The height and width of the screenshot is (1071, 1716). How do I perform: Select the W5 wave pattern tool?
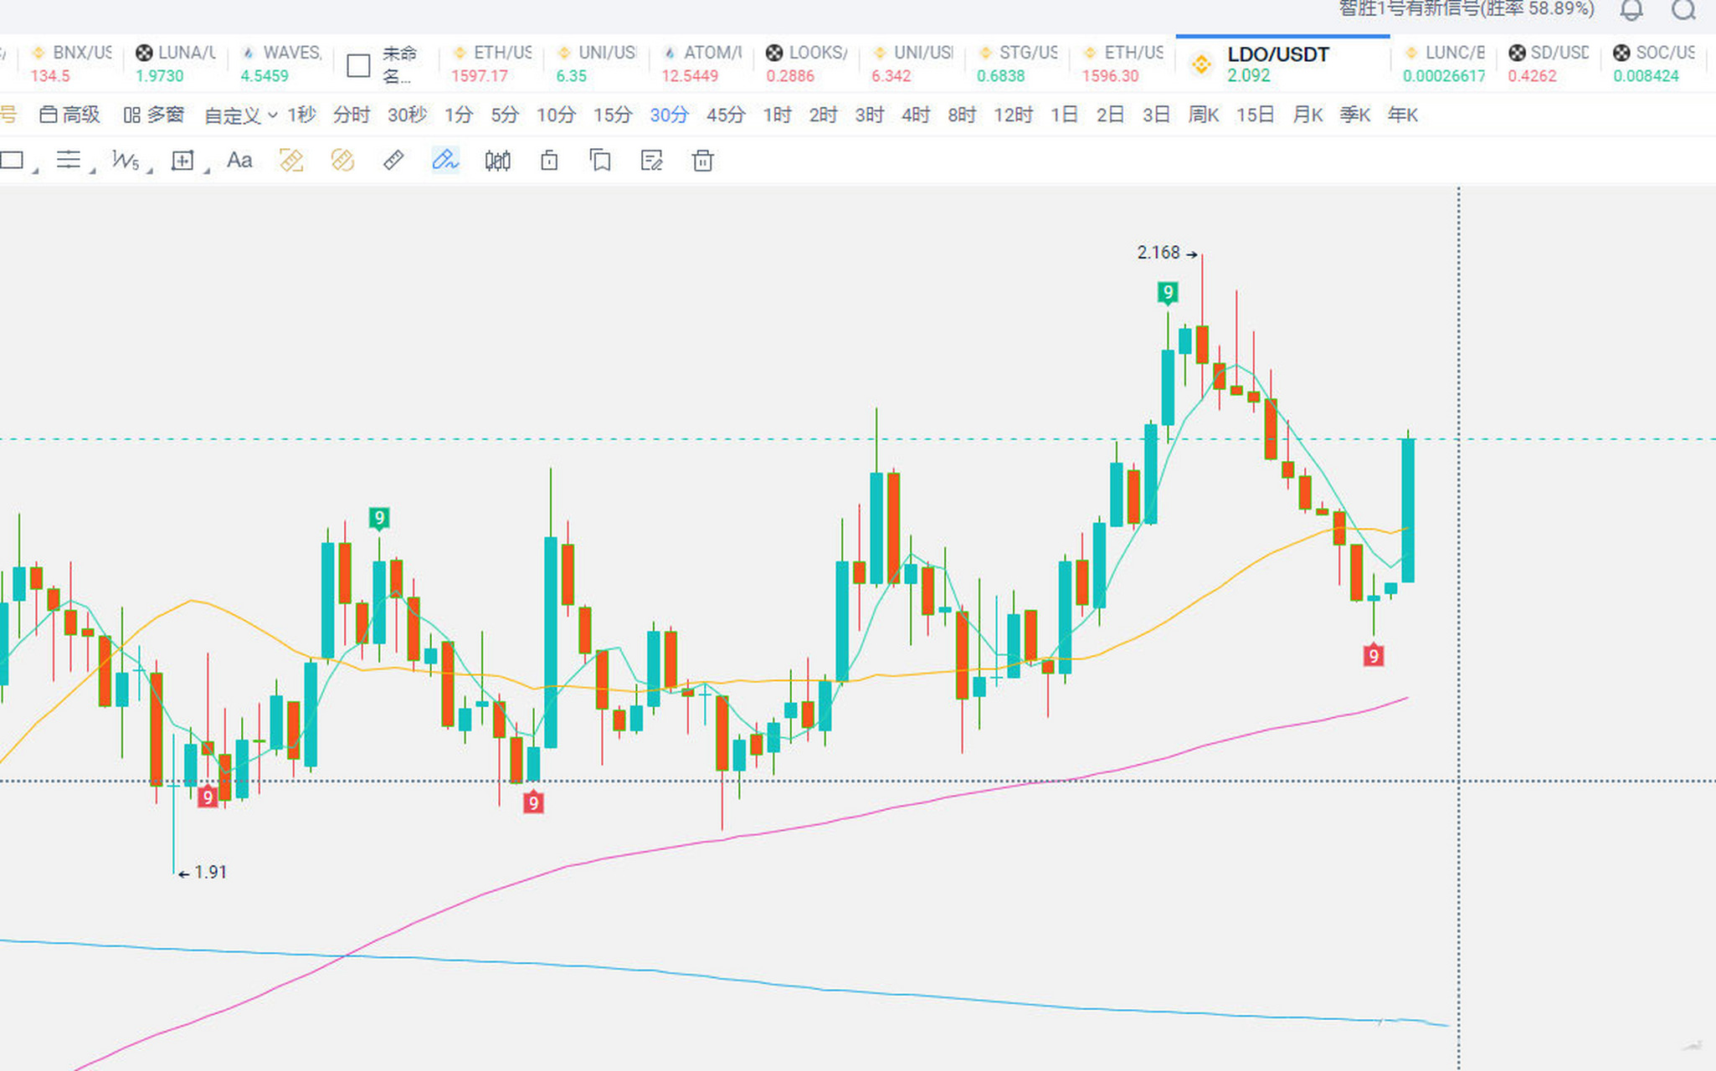(125, 160)
